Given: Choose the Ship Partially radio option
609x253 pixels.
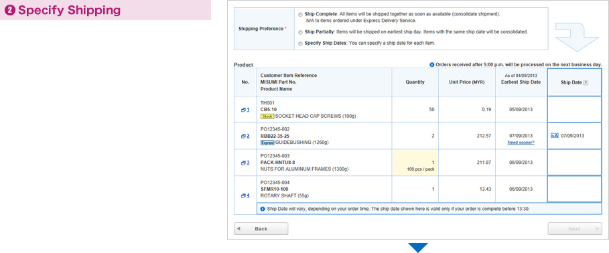Looking at the screenshot, I should pyautogui.click(x=300, y=32).
